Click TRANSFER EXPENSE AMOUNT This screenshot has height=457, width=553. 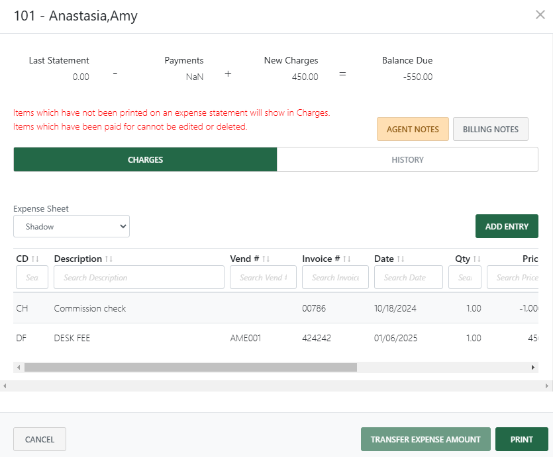(x=425, y=439)
